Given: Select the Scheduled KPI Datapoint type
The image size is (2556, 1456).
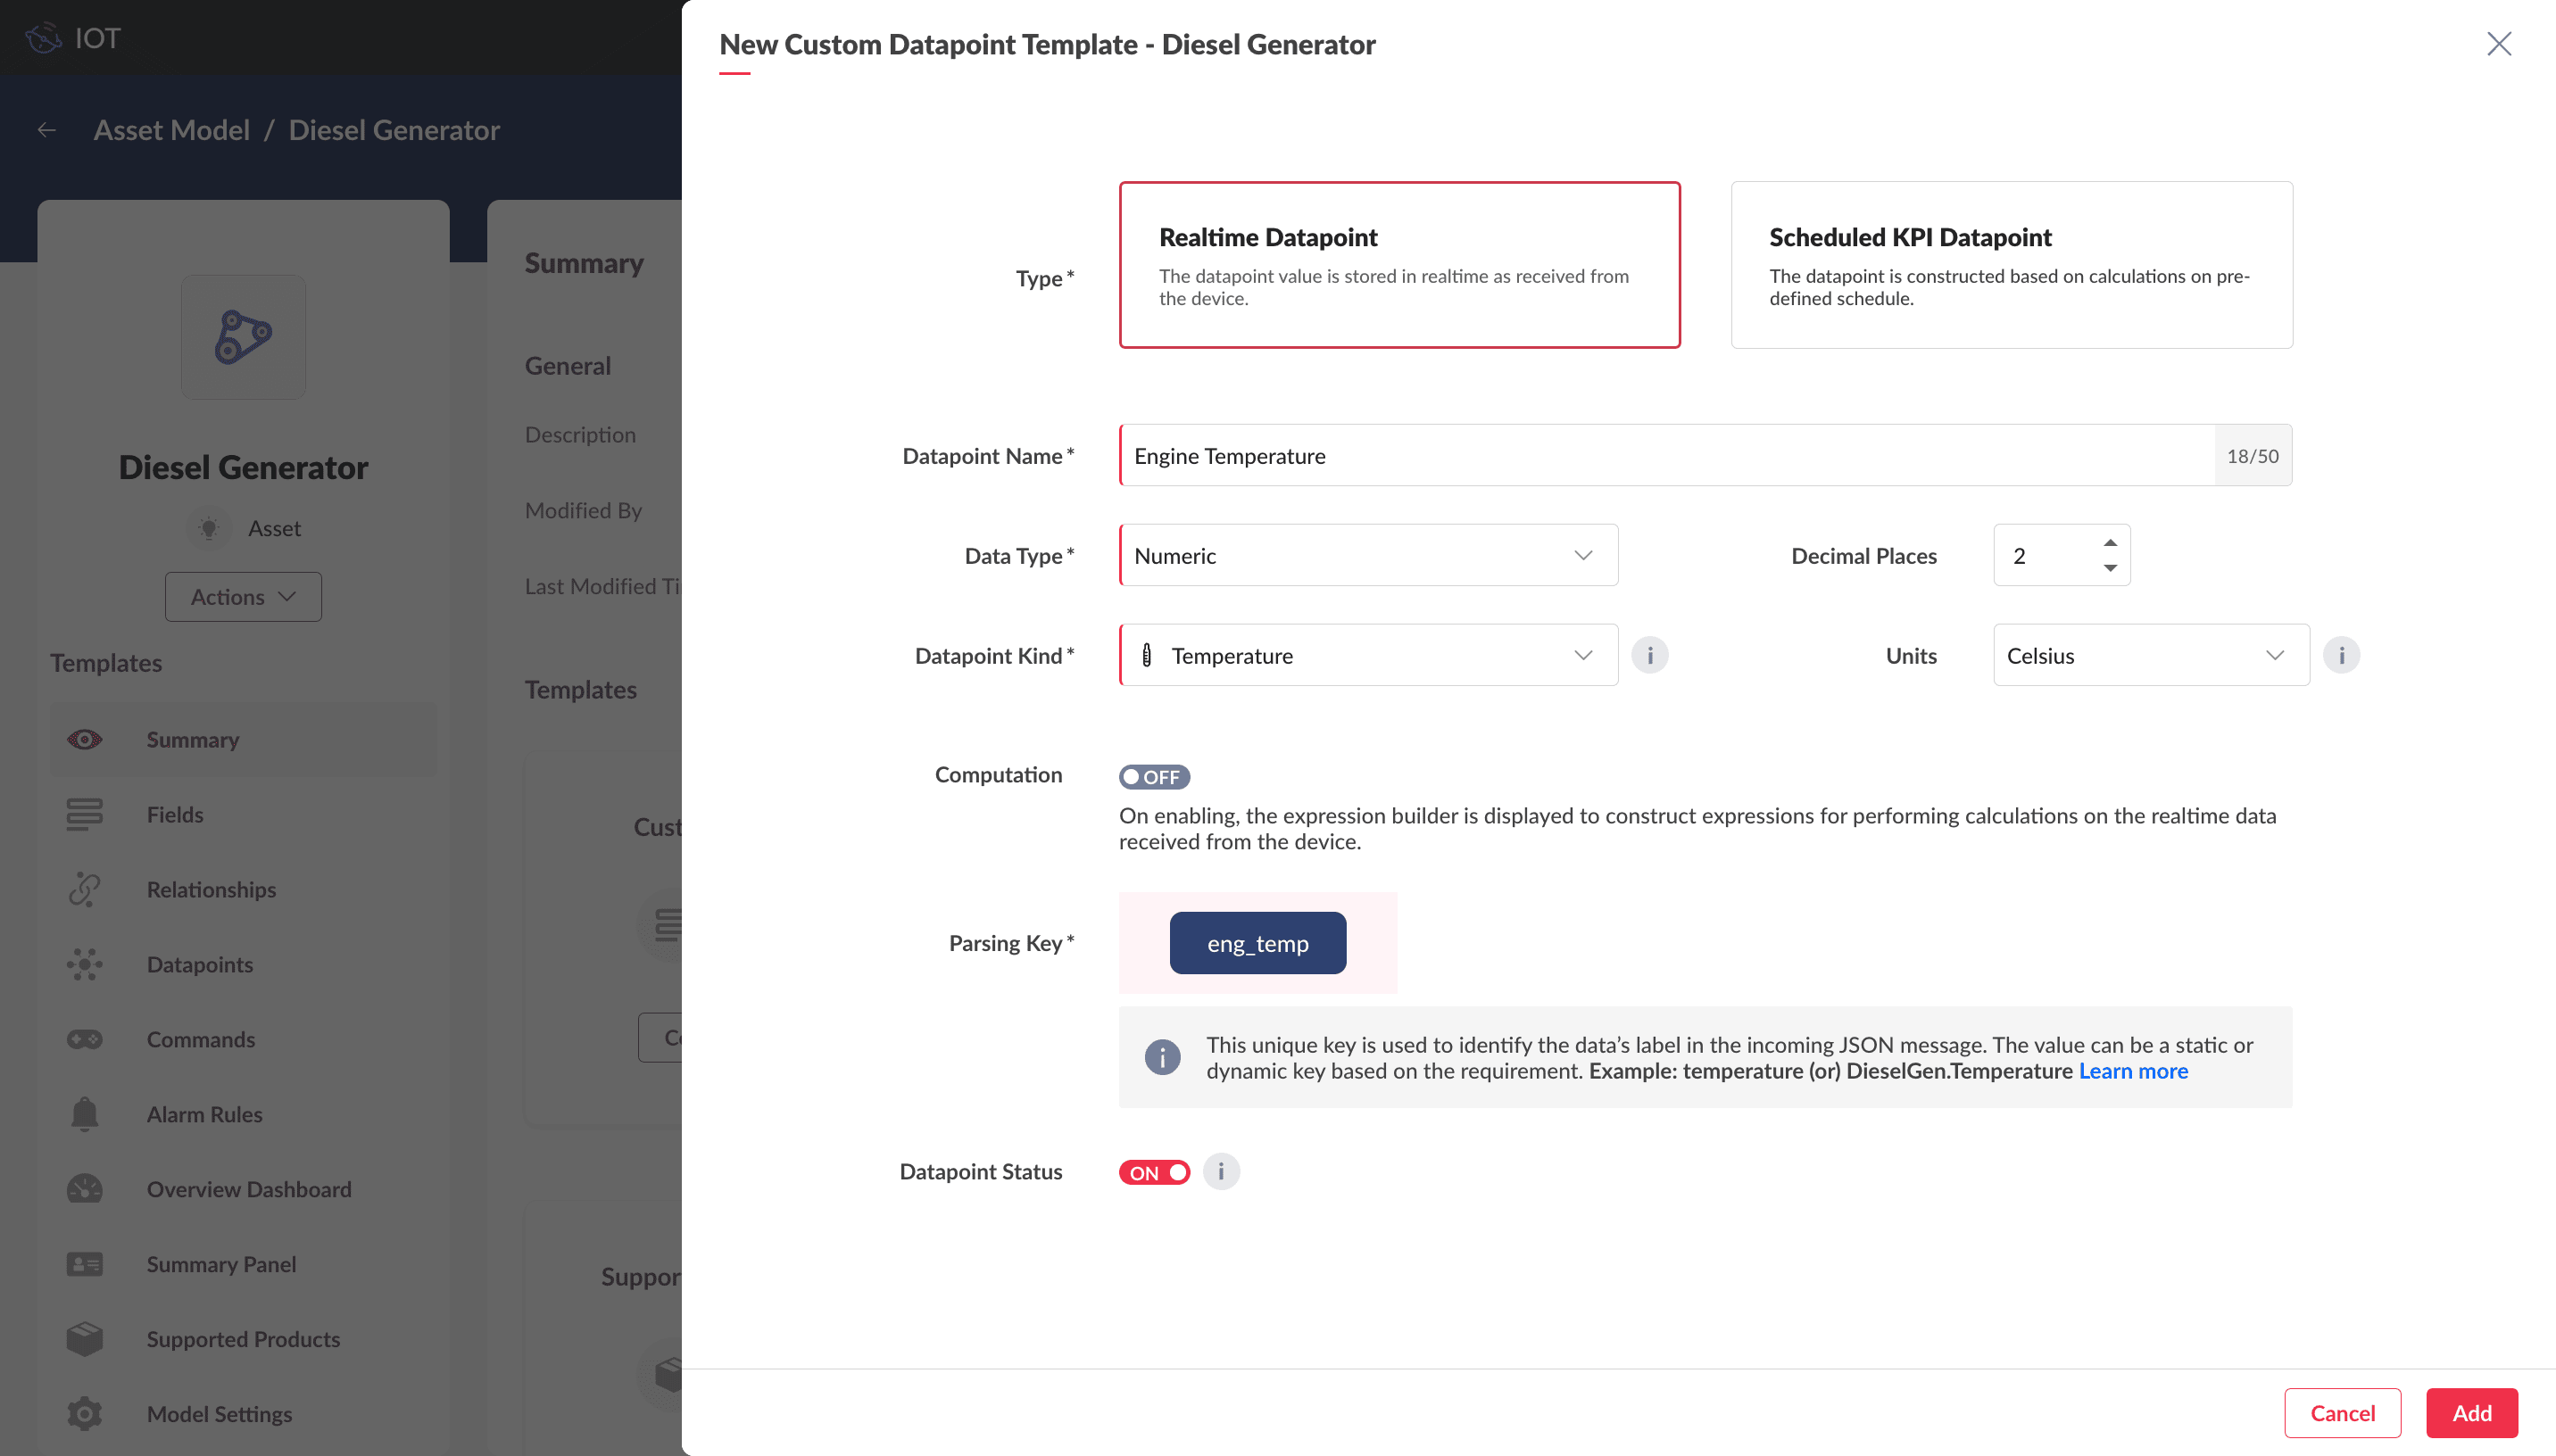Looking at the screenshot, I should [2011, 265].
